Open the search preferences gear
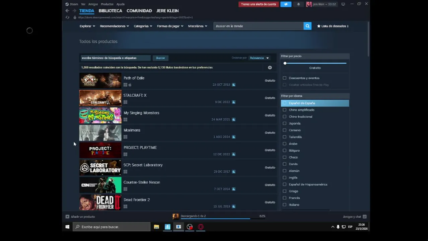 click(x=270, y=68)
